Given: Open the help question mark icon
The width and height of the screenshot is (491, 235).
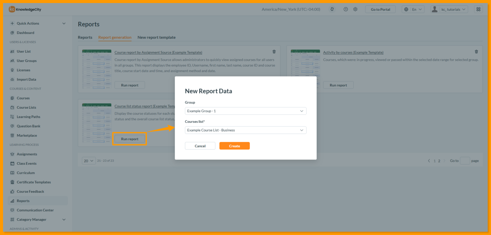Looking at the screenshot, I should [346, 9].
